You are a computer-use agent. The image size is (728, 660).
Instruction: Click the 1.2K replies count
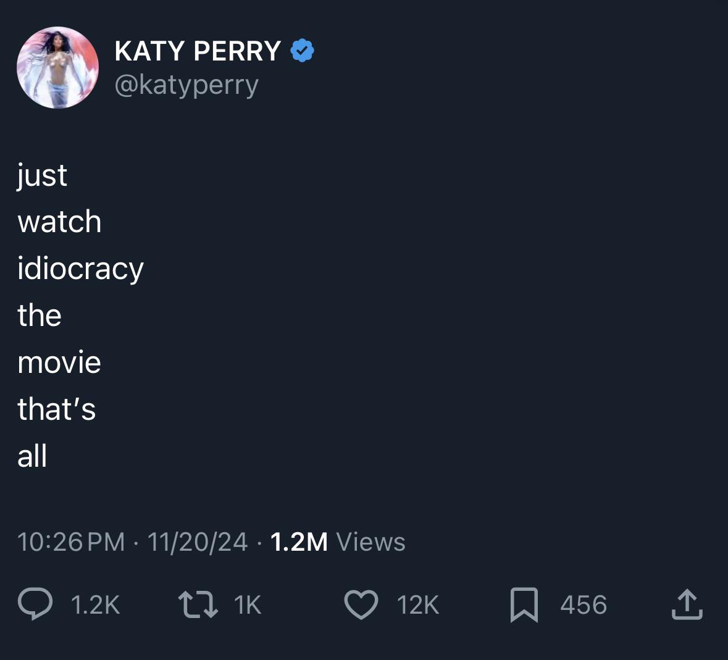(96, 605)
